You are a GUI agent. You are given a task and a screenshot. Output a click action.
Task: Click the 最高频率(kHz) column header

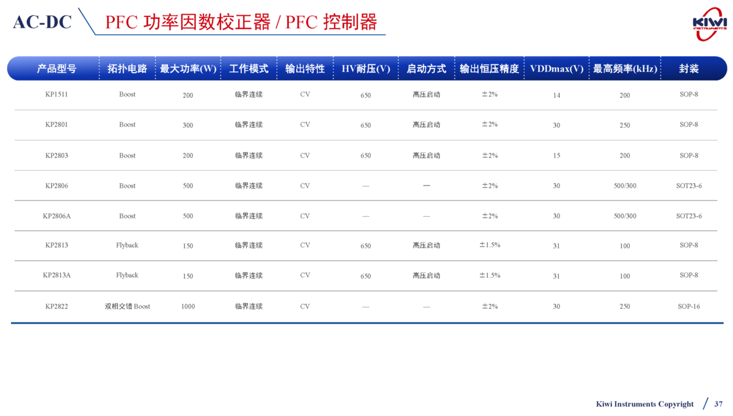point(625,69)
